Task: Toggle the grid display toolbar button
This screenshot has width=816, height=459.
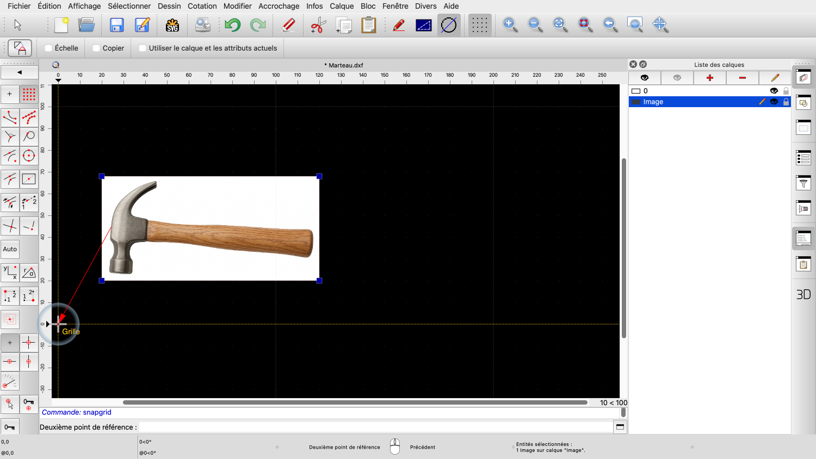Action: tap(479, 25)
